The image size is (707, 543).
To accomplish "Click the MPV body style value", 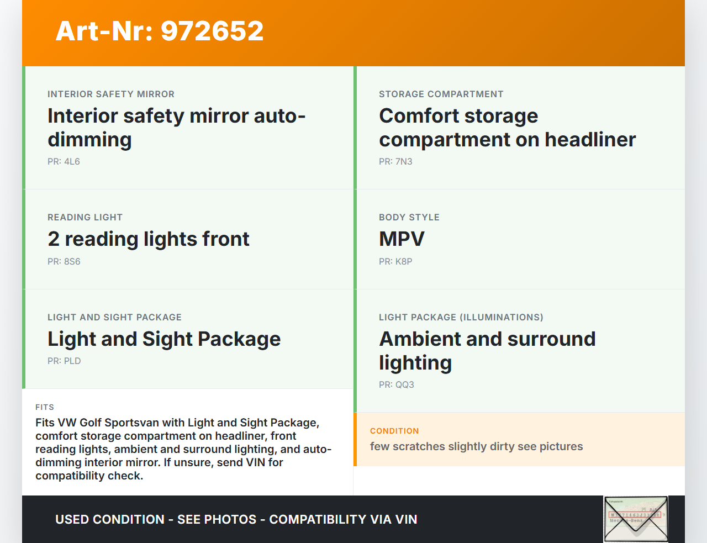I will [402, 239].
